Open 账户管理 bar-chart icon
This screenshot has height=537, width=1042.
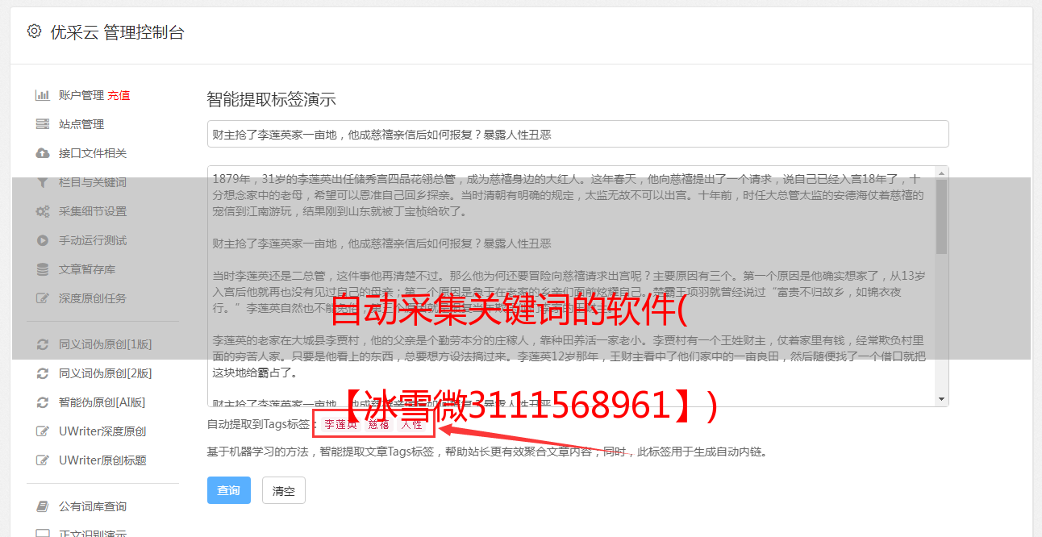tap(43, 95)
